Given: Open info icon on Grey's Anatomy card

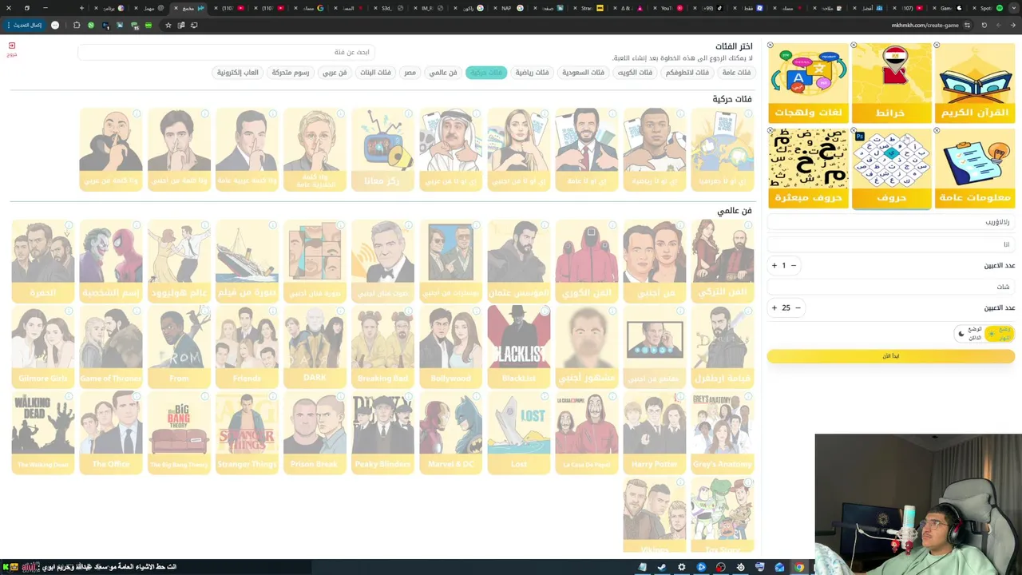Looking at the screenshot, I should point(748,396).
